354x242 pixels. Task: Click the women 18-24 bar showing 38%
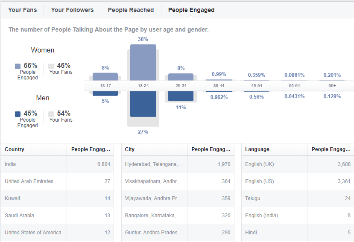click(x=143, y=63)
